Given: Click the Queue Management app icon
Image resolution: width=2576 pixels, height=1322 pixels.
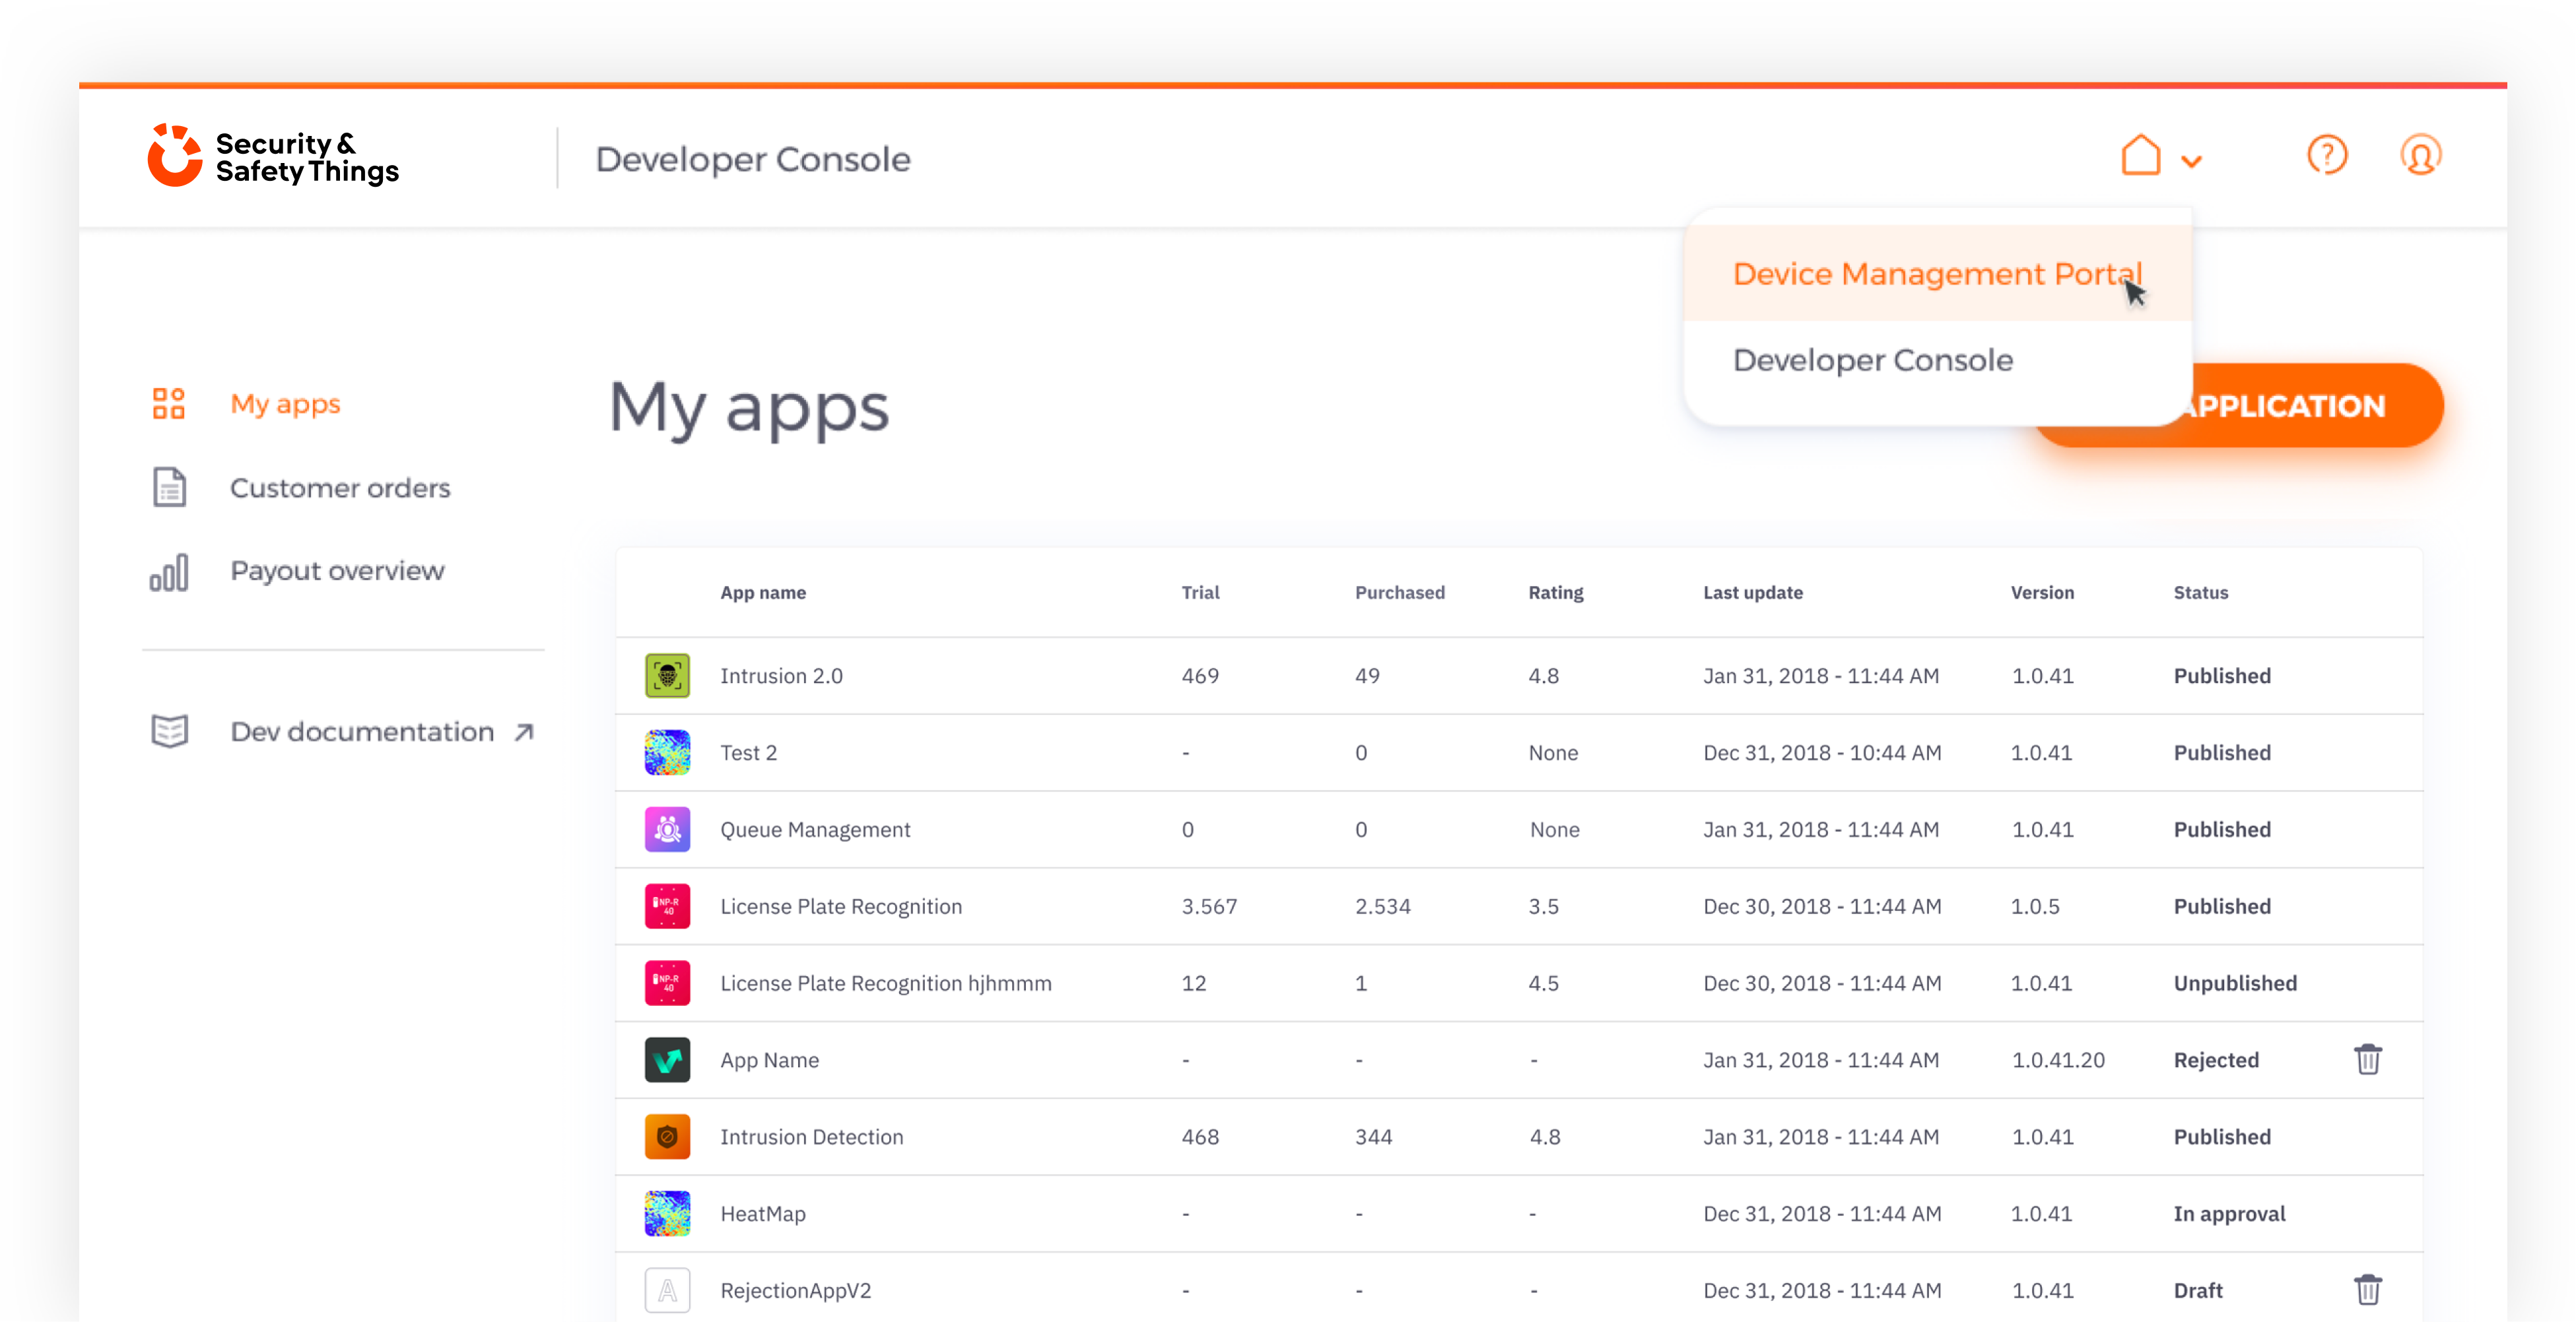Looking at the screenshot, I should point(667,829).
